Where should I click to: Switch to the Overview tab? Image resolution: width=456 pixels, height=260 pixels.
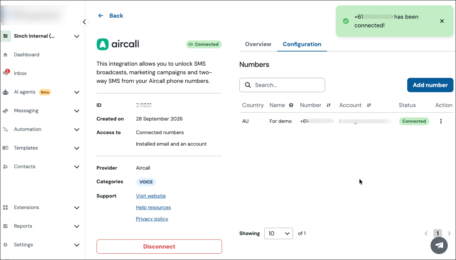(x=258, y=44)
